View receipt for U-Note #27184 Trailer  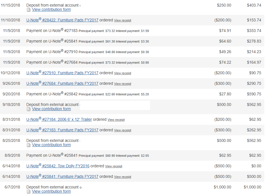(x=116, y=120)
